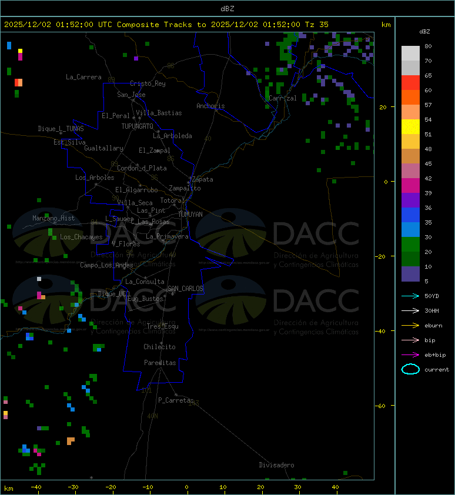Image resolution: width=455 pixels, height=495 pixels.
Task: Select the Villa_Bastias label
Action: (159, 113)
